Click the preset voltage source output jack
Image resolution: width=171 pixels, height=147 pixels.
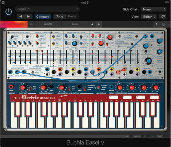[x=112, y=87]
